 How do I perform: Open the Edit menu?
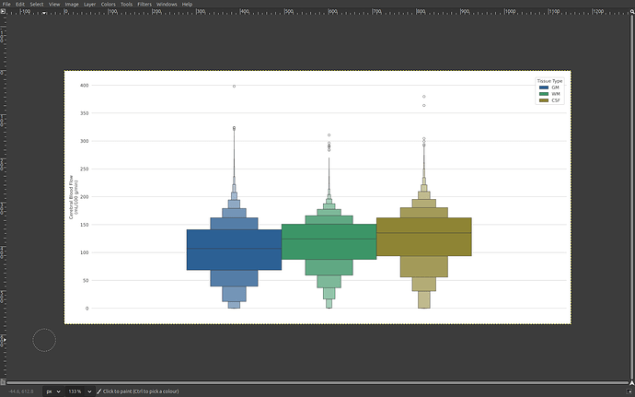[20, 4]
